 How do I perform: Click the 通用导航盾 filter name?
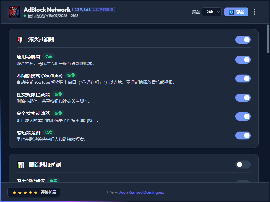coord(28,57)
